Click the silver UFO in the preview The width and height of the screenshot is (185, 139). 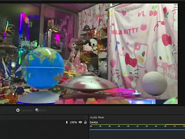click(x=89, y=83)
